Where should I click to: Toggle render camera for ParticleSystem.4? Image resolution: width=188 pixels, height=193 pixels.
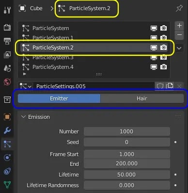(x=163, y=67)
